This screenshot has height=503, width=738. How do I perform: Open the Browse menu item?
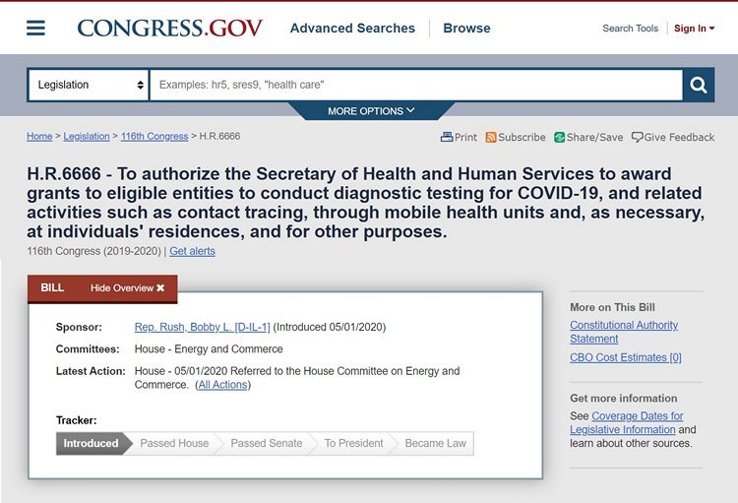pos(466,29)
